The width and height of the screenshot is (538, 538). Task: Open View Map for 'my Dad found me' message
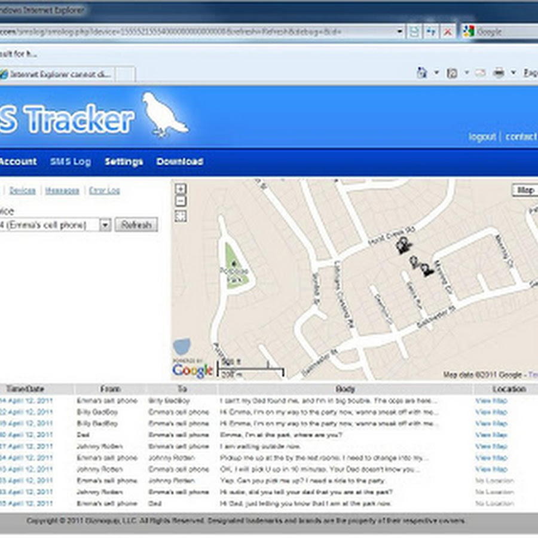pyautogui.click(x=491, y=401)
